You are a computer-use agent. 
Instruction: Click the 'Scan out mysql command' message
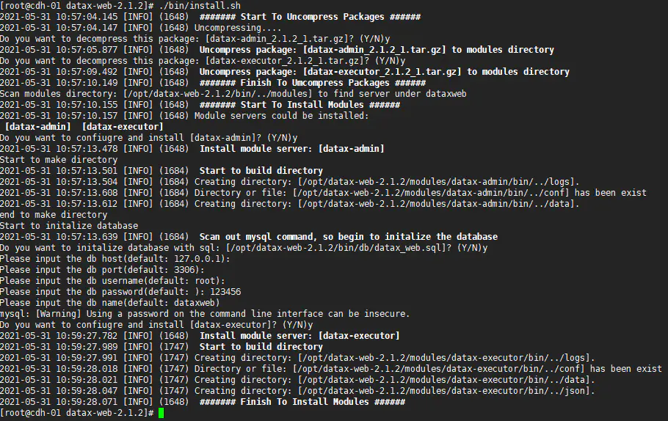(348, 236)
